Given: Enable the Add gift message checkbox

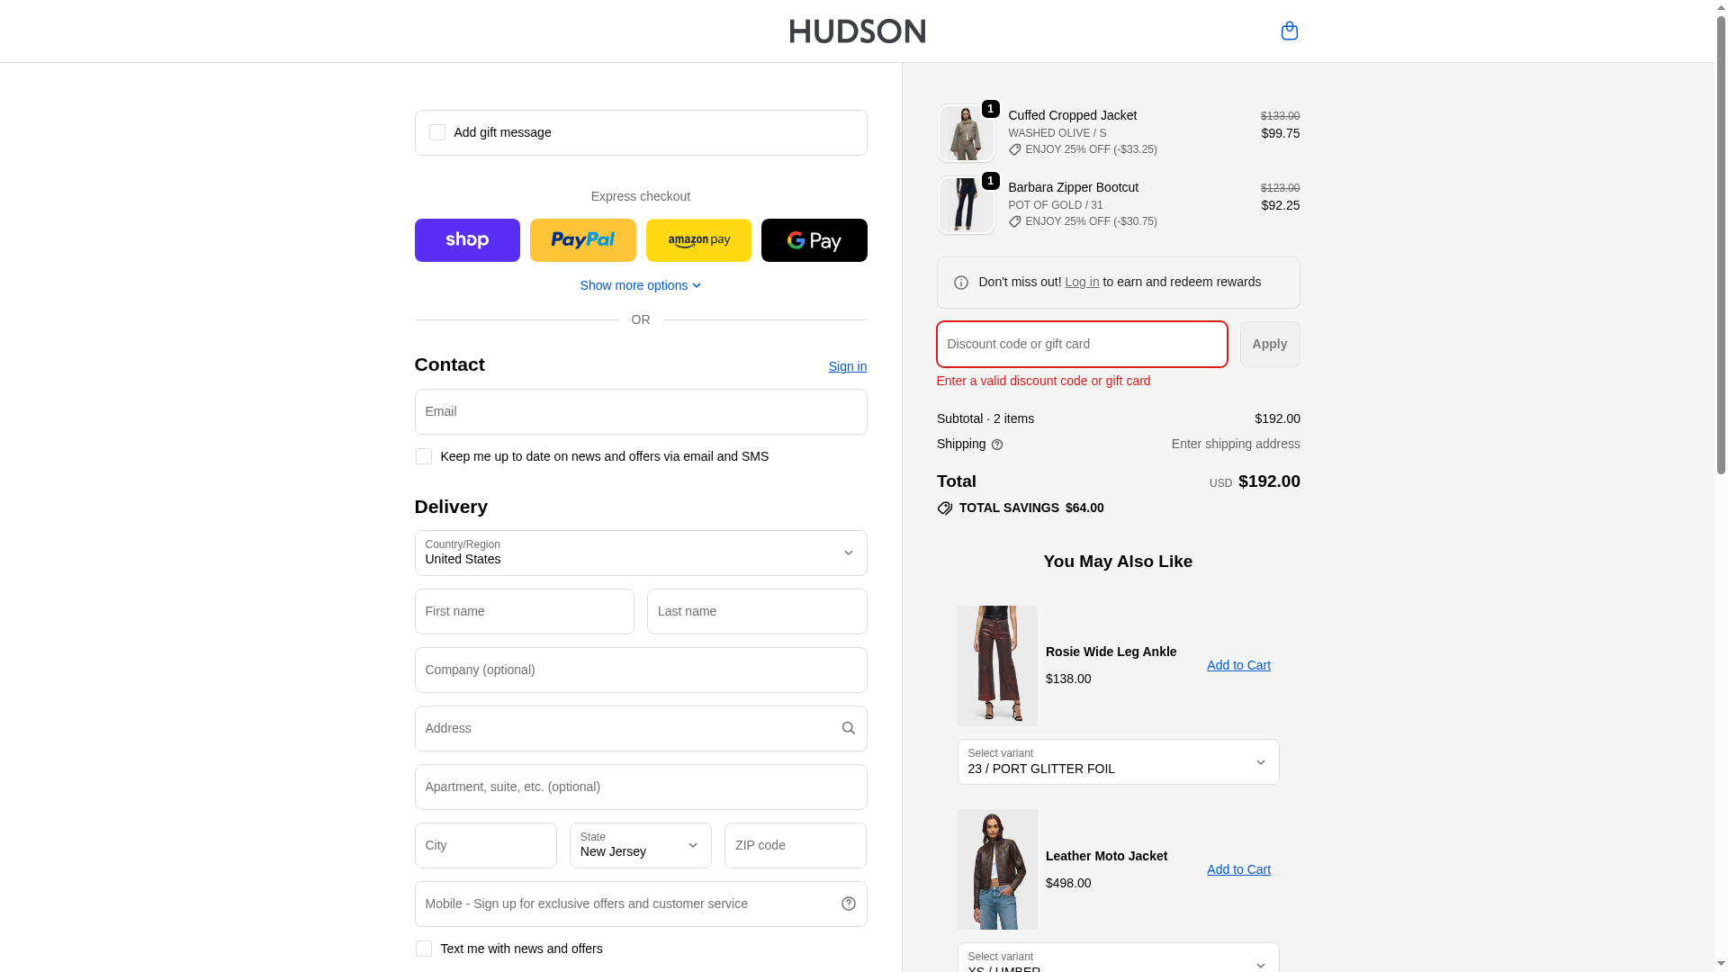Looking at the screenshot, I should (x=436, y=132).
